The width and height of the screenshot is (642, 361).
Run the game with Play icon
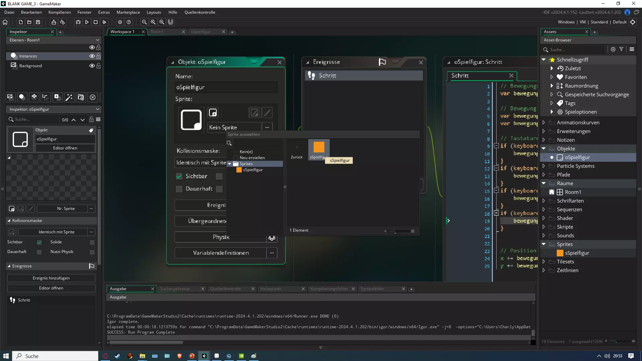pos(87,22)
